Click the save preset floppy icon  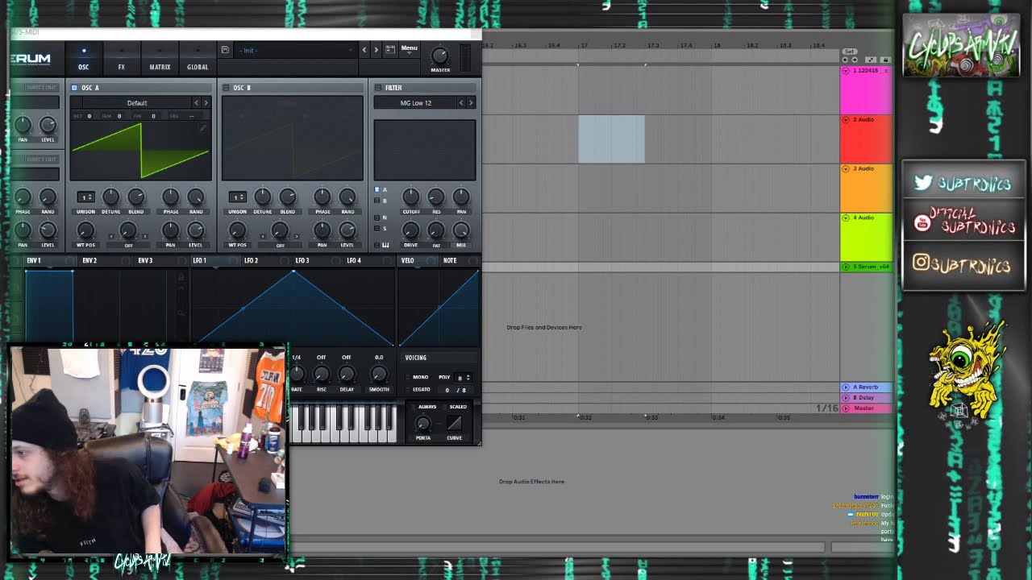click(225, 50)
